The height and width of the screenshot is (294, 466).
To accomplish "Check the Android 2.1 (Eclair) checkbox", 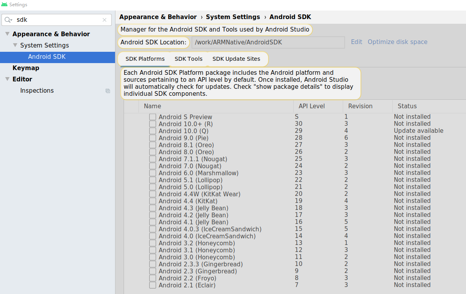I will (x=152, y=285).
